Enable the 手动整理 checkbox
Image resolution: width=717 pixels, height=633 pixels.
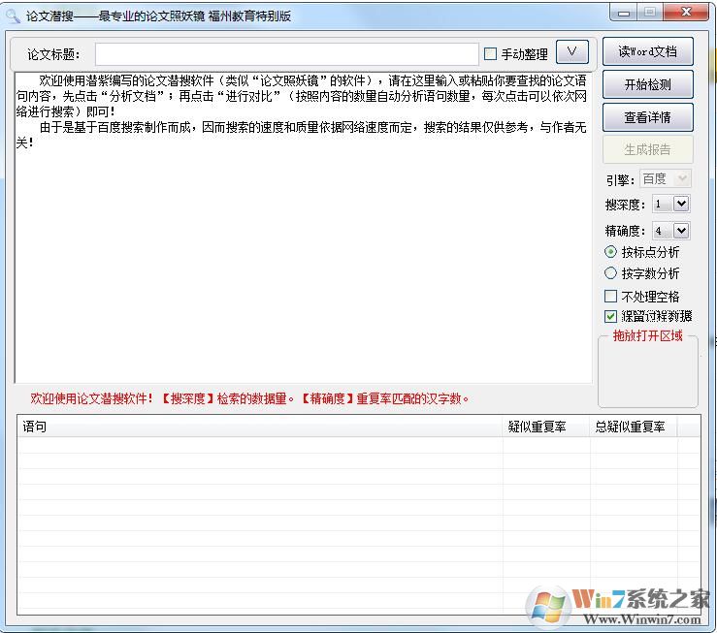click(x=491, y=54)
